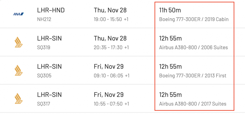The image size is (245, 114).
Task: Select the Fri, Nov 29 date for SQ317
Action: click(x=109, y=95)
